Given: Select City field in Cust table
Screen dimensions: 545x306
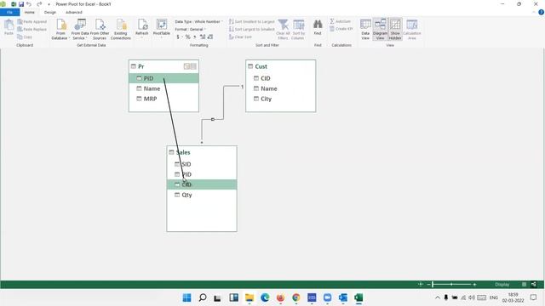Looking at the screenshot, I should coord(280,99).
